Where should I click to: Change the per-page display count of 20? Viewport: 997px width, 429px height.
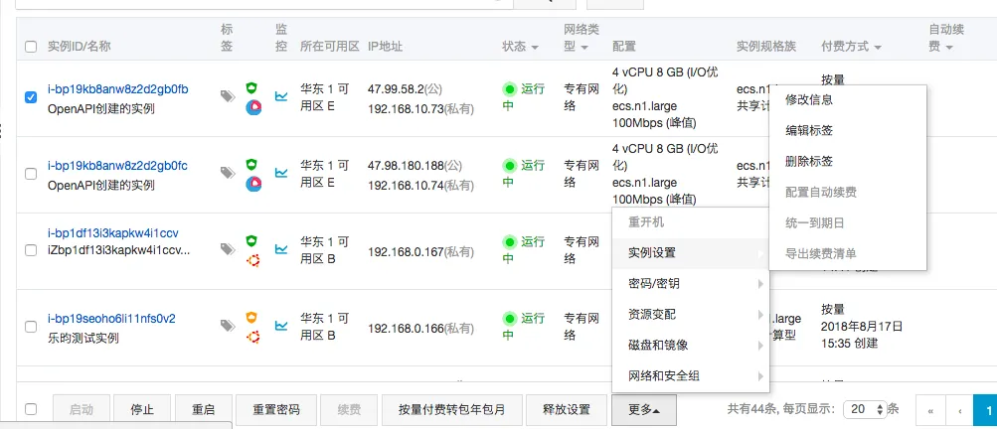pyautogui.click(x=860, y=409)
